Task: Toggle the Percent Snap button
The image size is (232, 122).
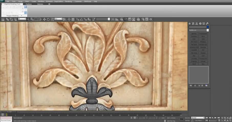Action: 85,19
